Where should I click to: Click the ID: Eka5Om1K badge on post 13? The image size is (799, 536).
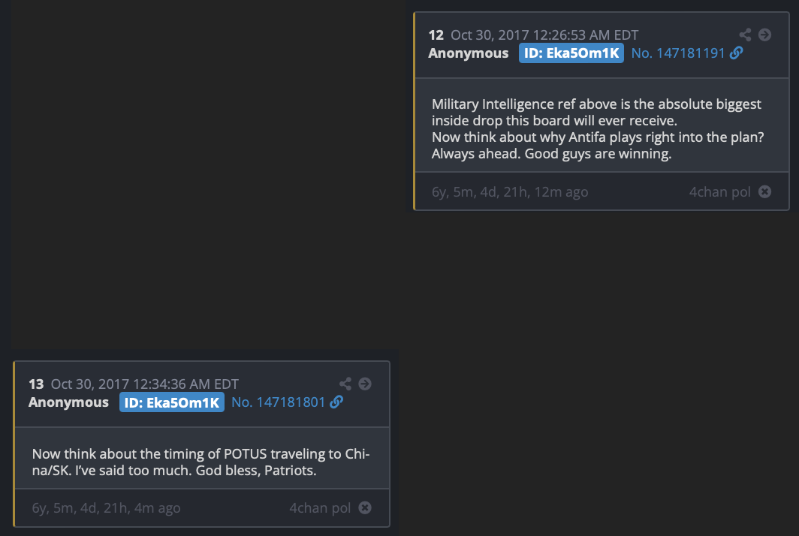[171, 402]
